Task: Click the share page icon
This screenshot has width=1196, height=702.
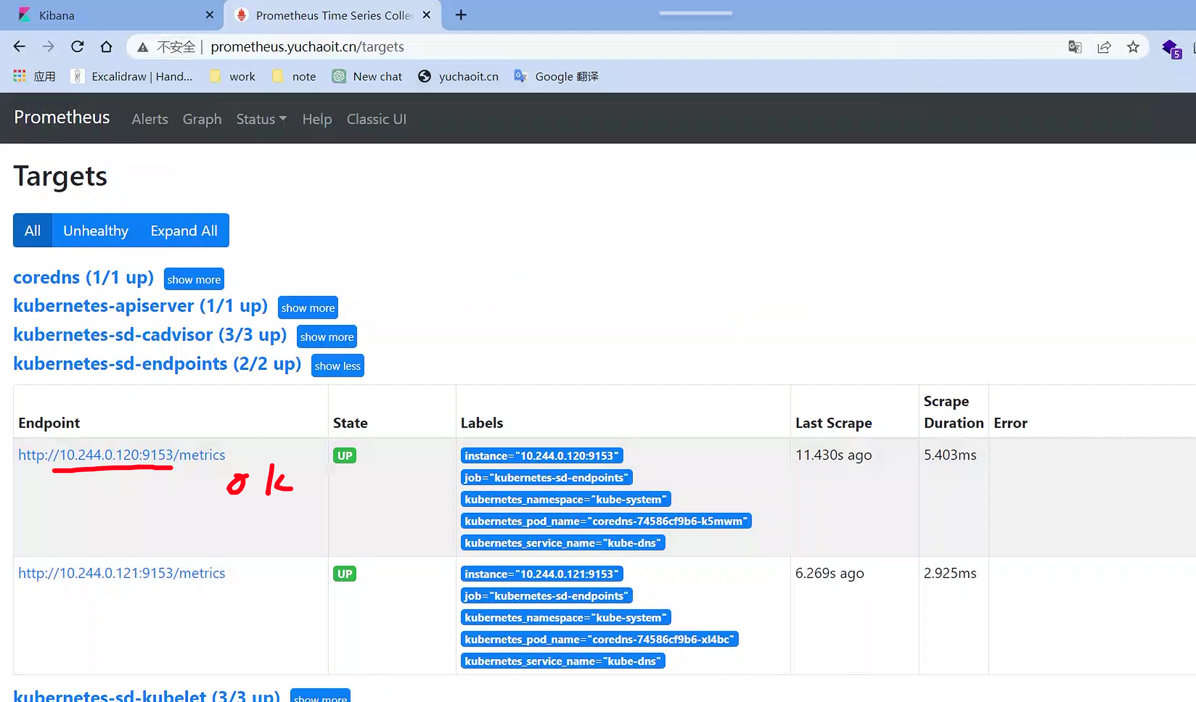Action: pos(1104,46)
